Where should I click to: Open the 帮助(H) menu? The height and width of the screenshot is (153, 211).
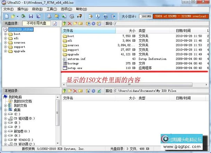coord(82,9)
